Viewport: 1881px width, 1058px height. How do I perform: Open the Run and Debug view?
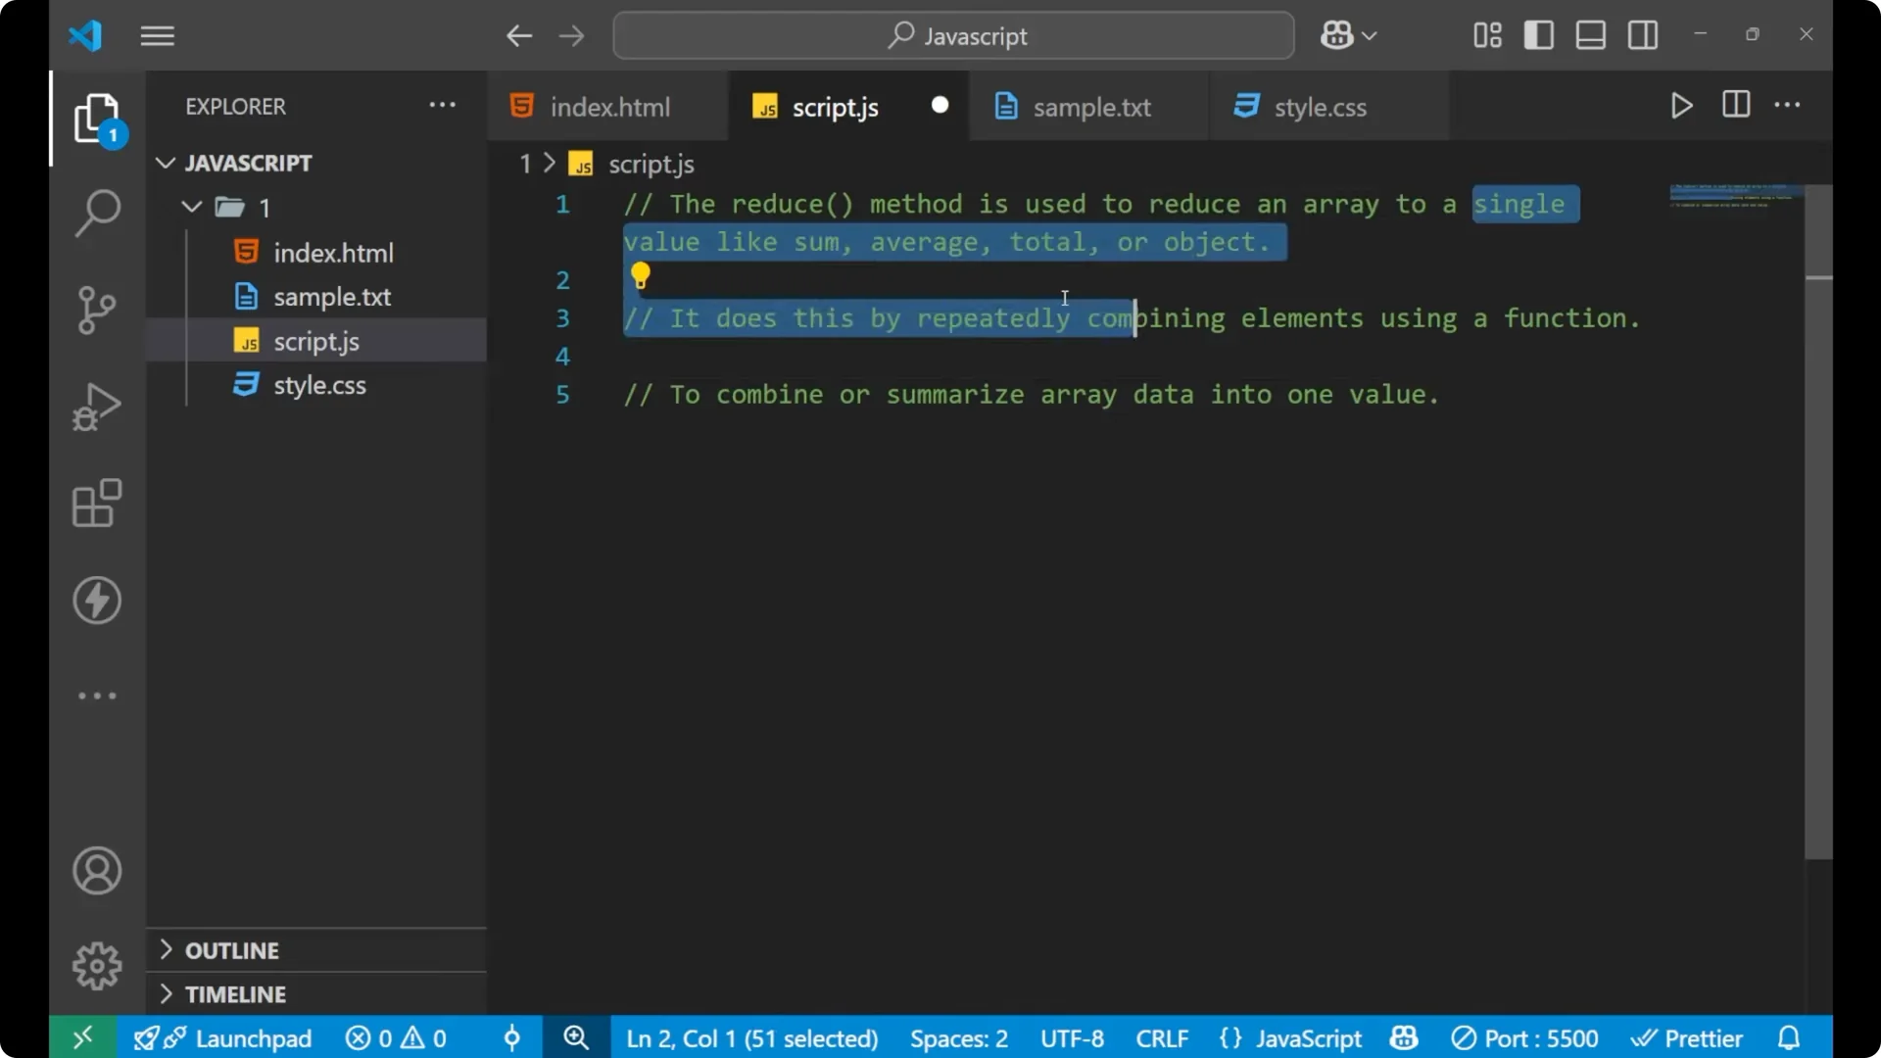(x=96, y=406)
